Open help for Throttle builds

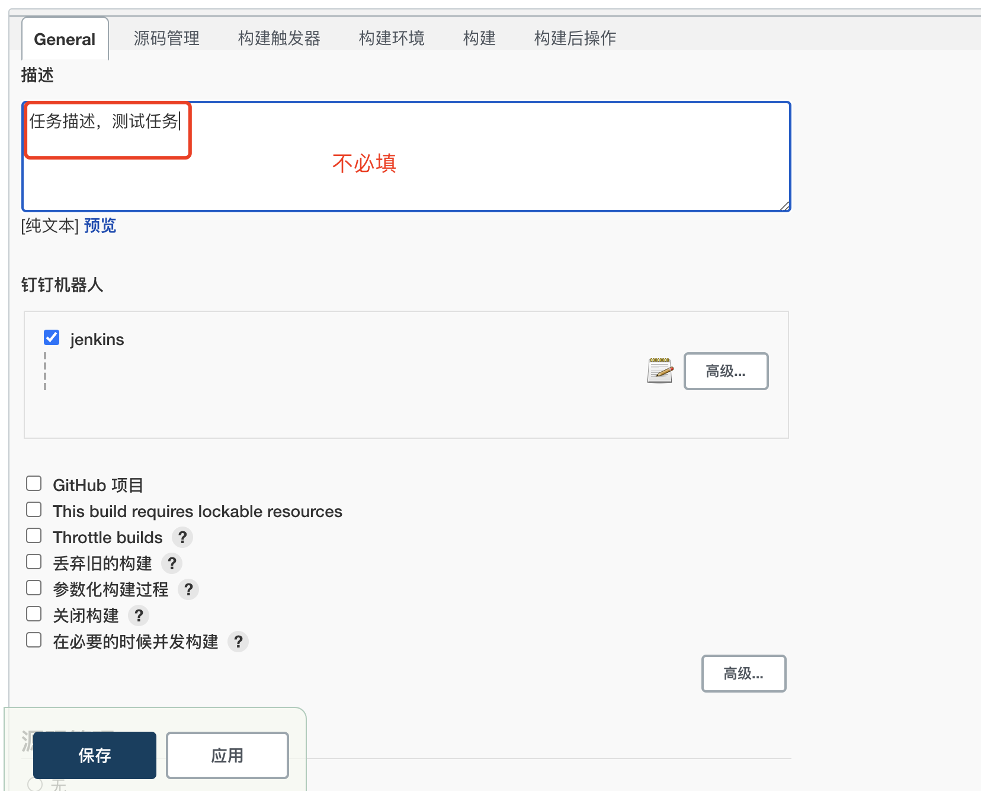182,537
